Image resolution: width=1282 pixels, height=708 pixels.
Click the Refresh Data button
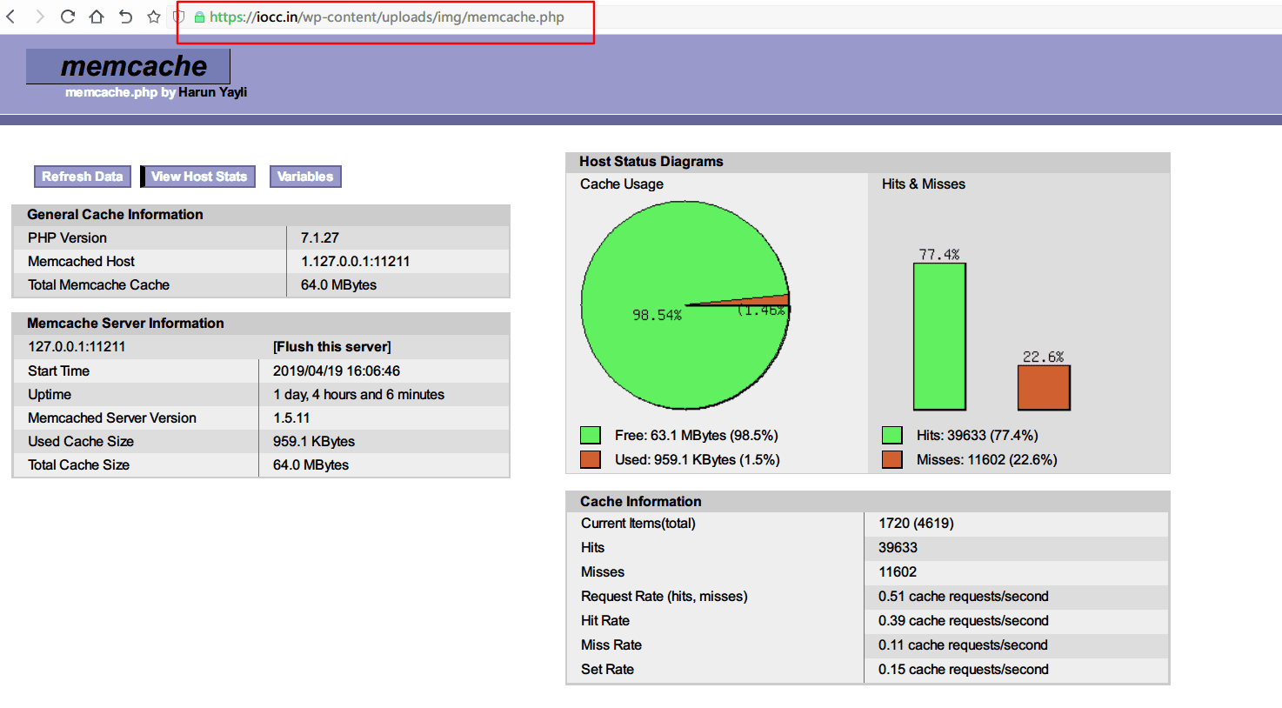pyautogui.click(x=83, y=177)
